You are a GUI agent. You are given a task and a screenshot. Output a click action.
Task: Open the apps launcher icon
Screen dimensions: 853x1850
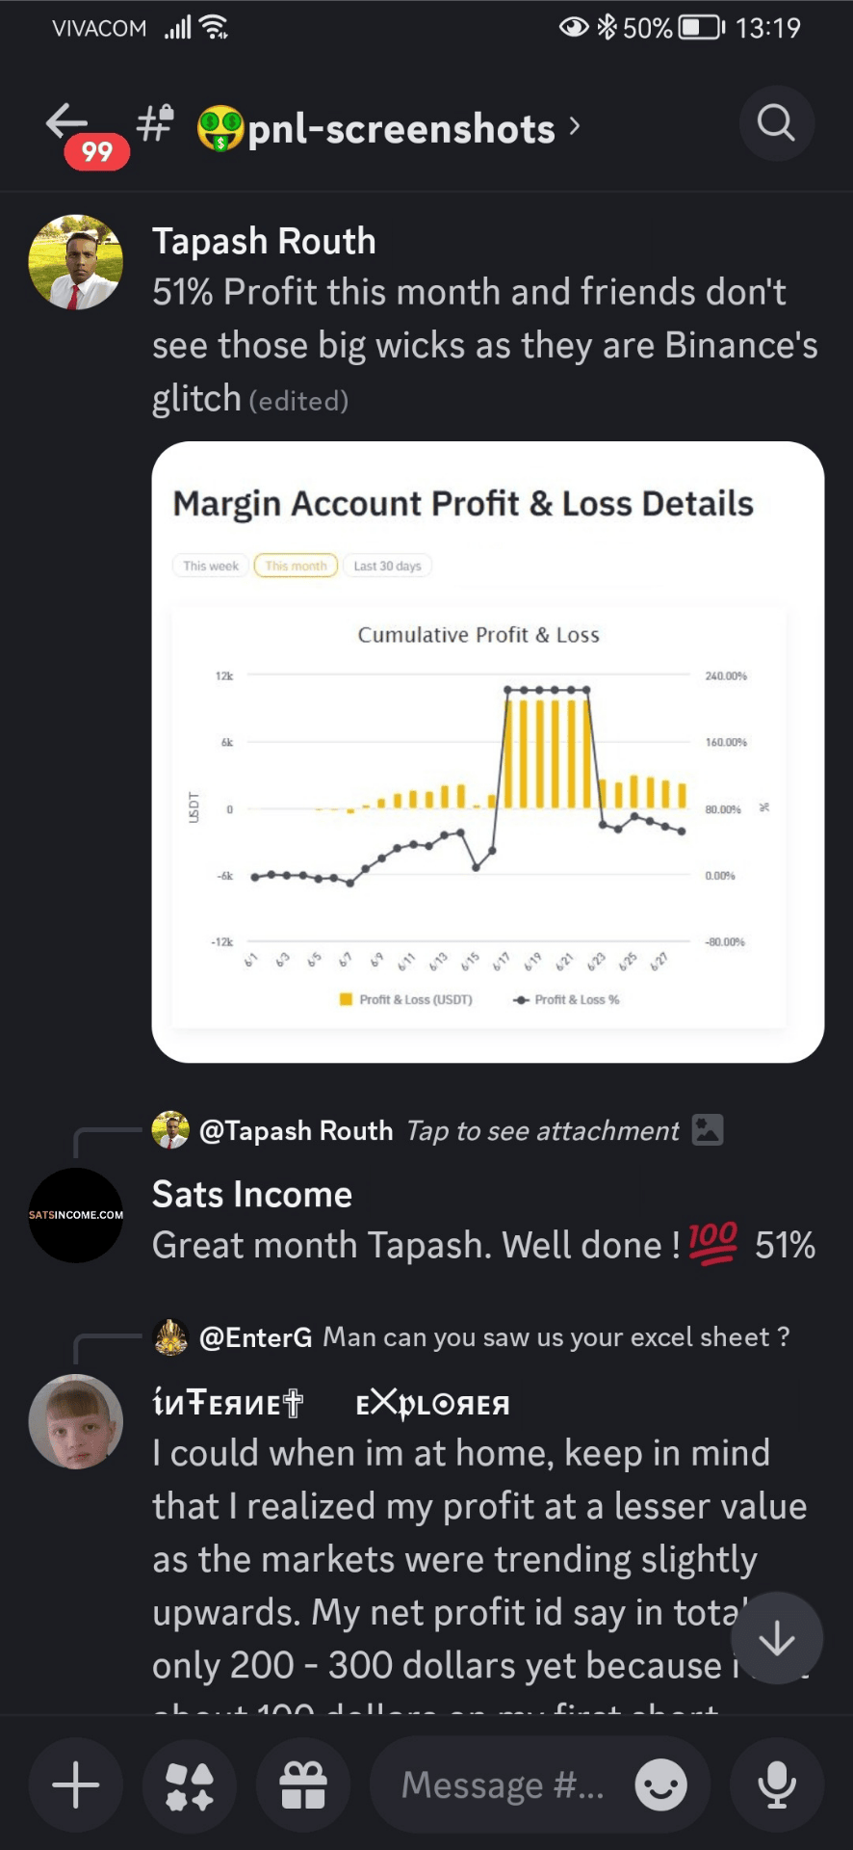coord(190,1785)
